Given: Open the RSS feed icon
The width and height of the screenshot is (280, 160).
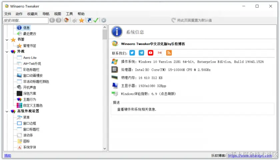Looking at the screenshot, I should click(x=169, y=53).
